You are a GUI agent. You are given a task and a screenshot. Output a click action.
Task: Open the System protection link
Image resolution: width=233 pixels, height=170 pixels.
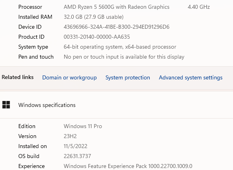[127, 77]
